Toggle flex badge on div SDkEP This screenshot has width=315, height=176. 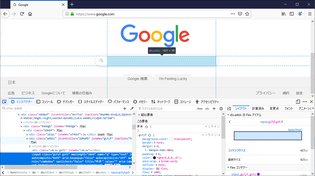(x=59, y=130)
